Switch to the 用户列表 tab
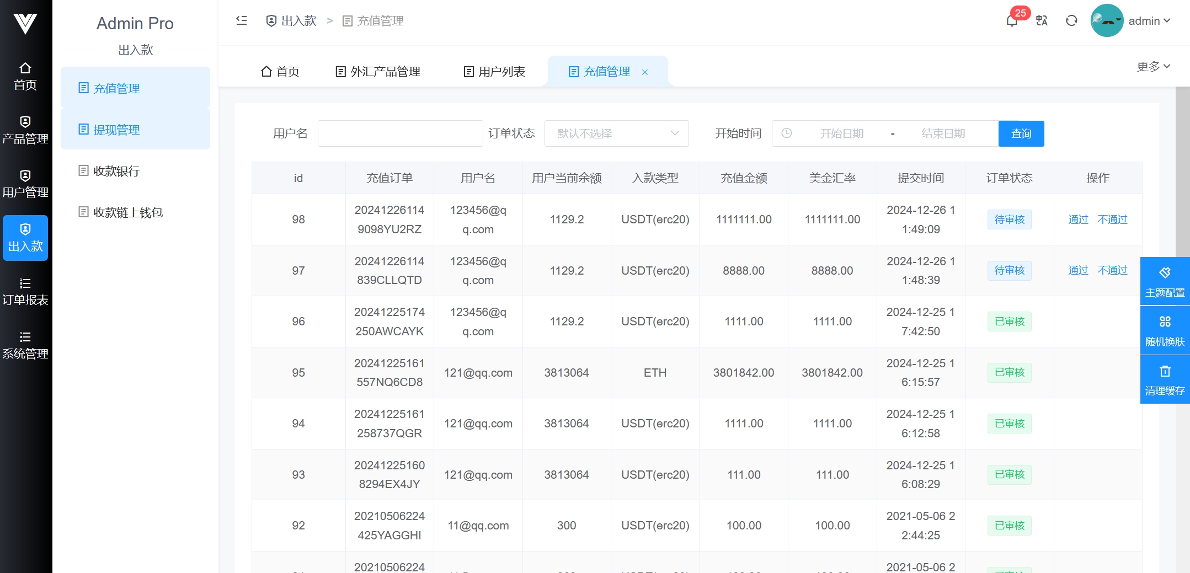 coord(495,72)
